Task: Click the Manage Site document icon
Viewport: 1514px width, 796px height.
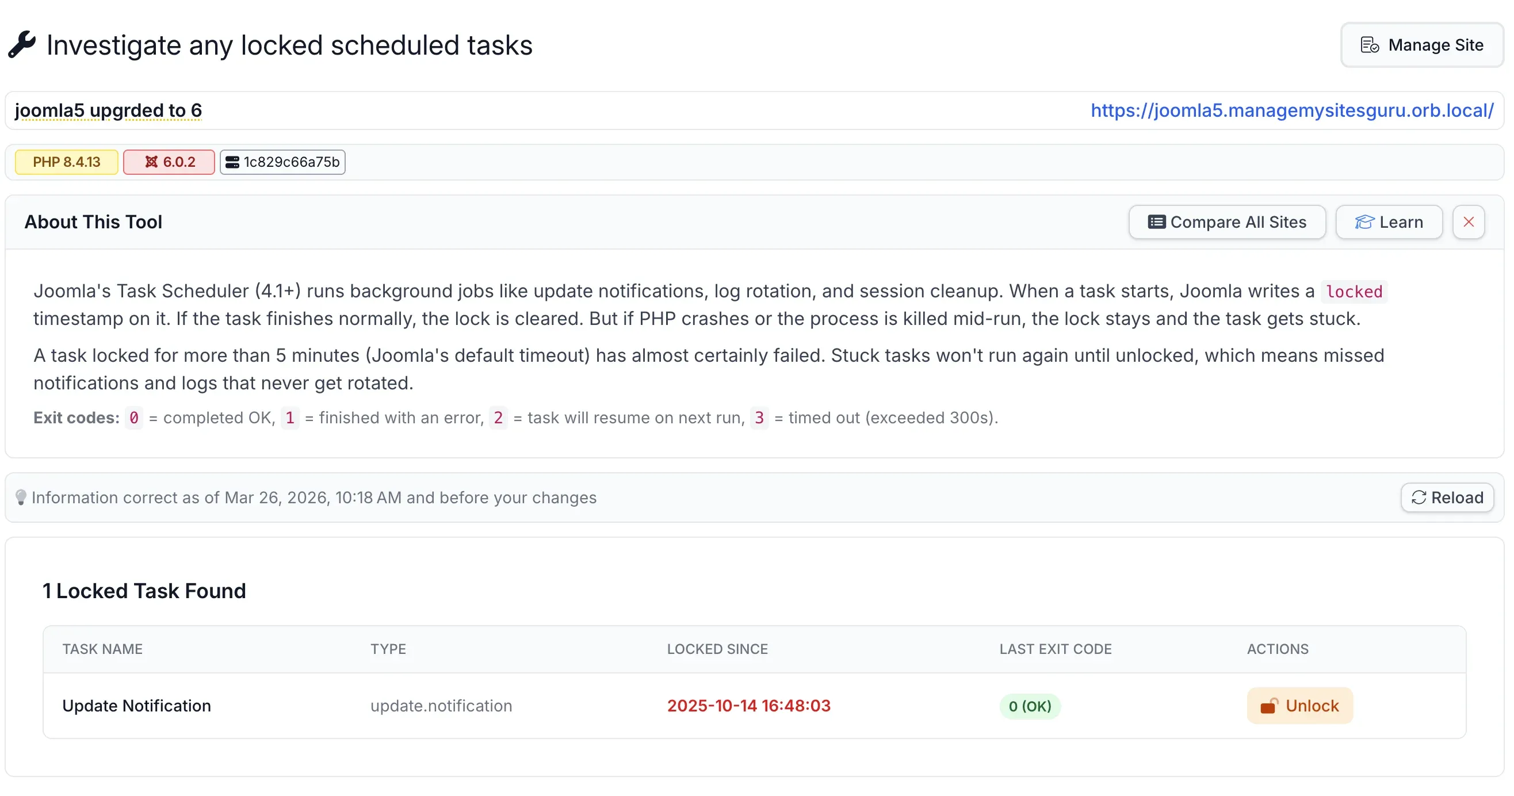Action: tap(1371, 45)
